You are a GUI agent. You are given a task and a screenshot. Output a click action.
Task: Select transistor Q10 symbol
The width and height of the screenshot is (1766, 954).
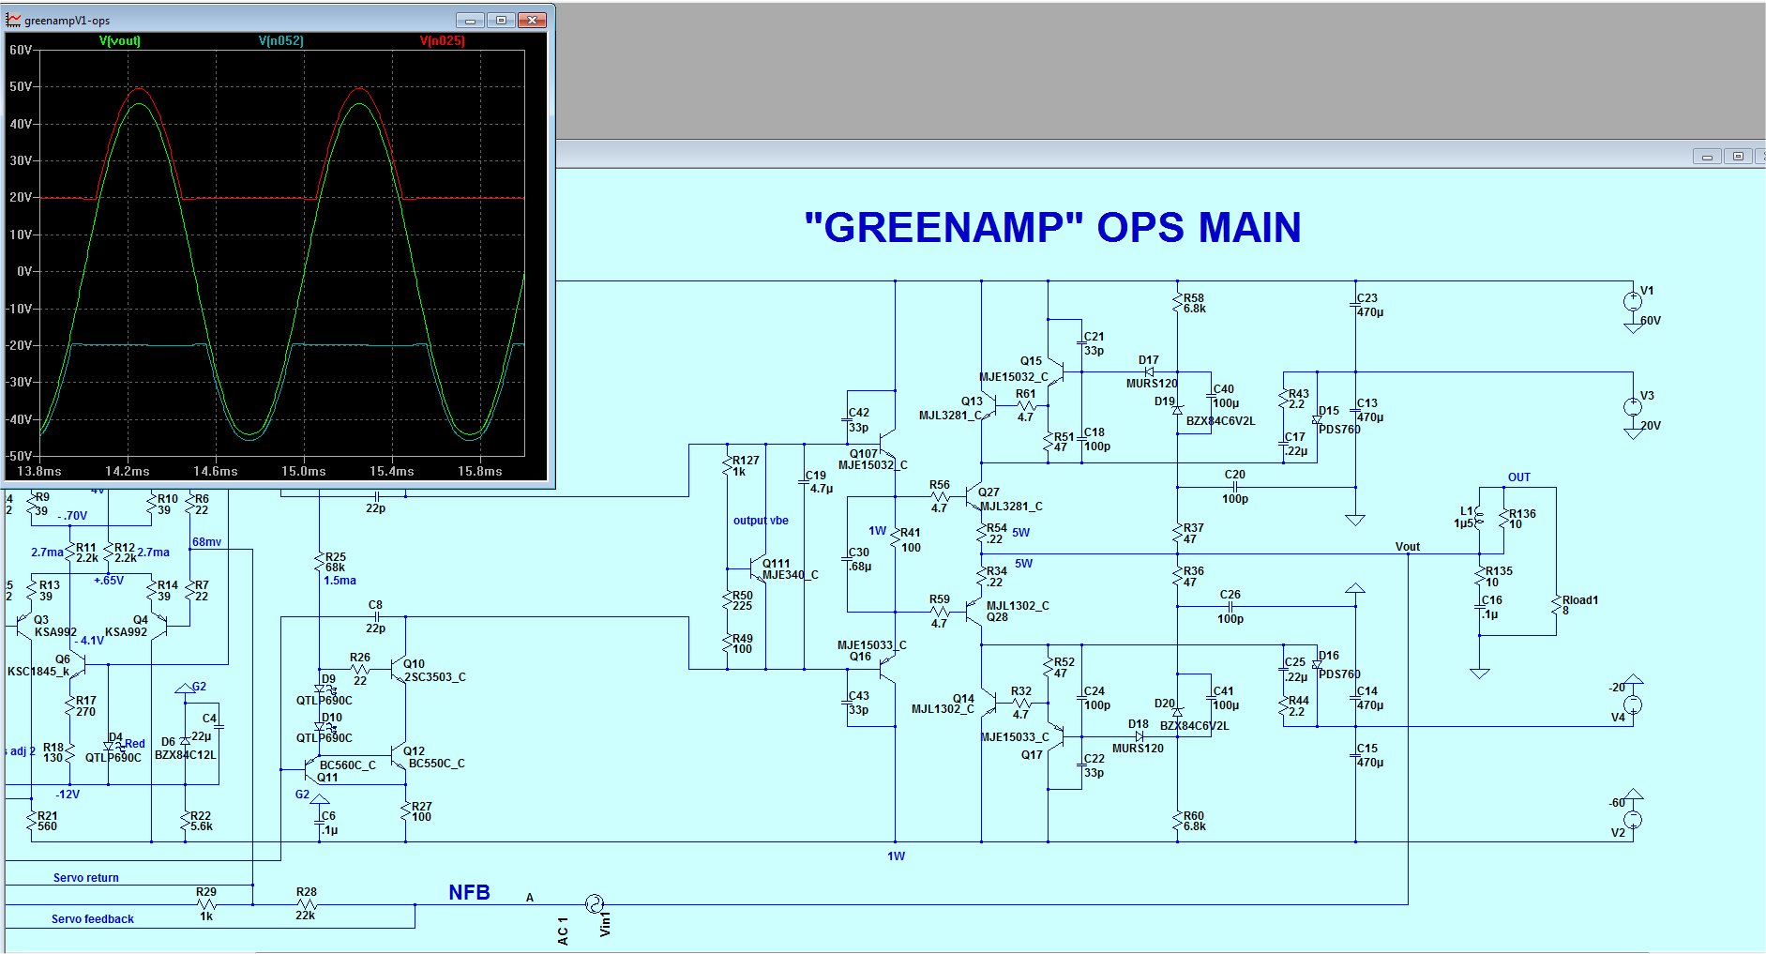(x=397, y=670)
